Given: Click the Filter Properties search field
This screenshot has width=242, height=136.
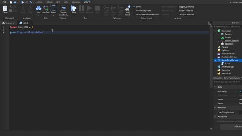Looking at the screenshot, I should point(228,82).
